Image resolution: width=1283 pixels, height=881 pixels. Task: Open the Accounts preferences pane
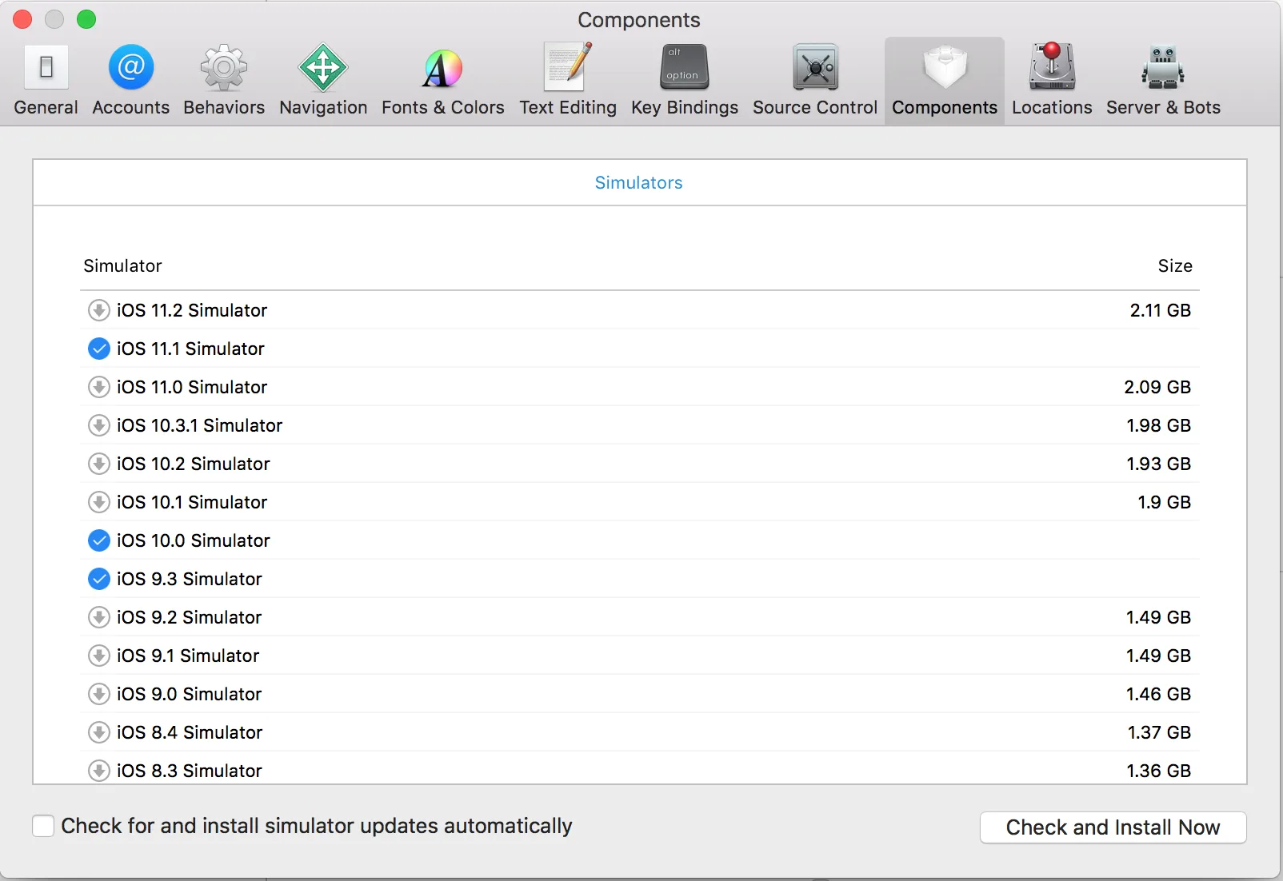[x=131, y=81]
